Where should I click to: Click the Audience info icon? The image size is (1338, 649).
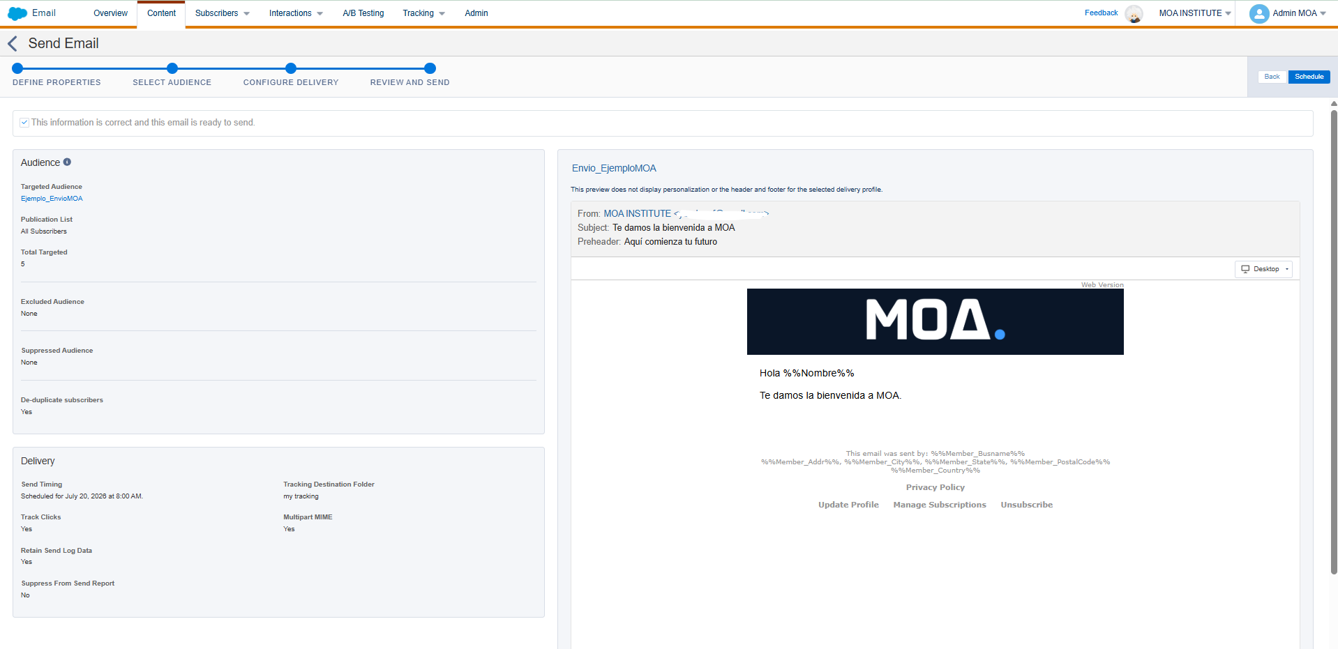[x=67, y=162]
